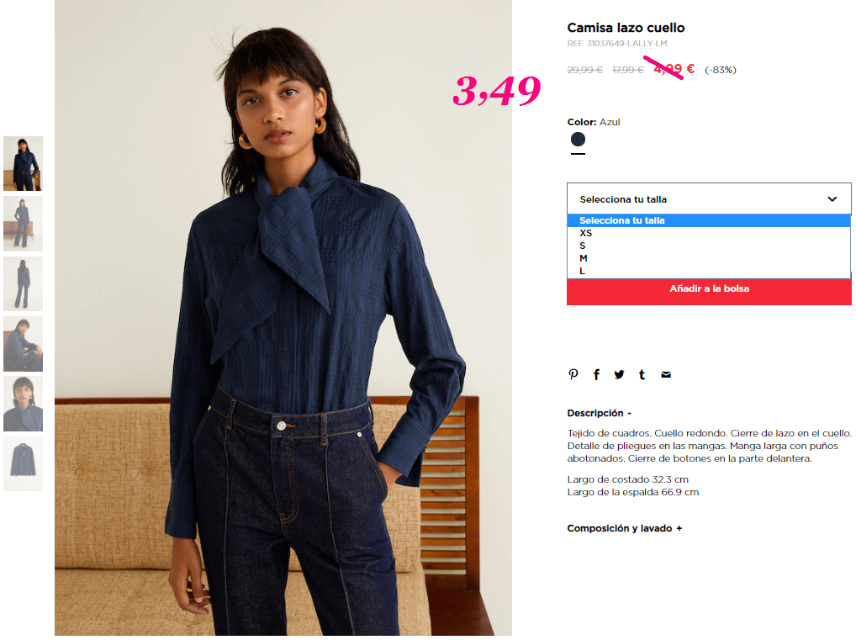View the full-body standing thumbnail

click(x=23, y=224)
